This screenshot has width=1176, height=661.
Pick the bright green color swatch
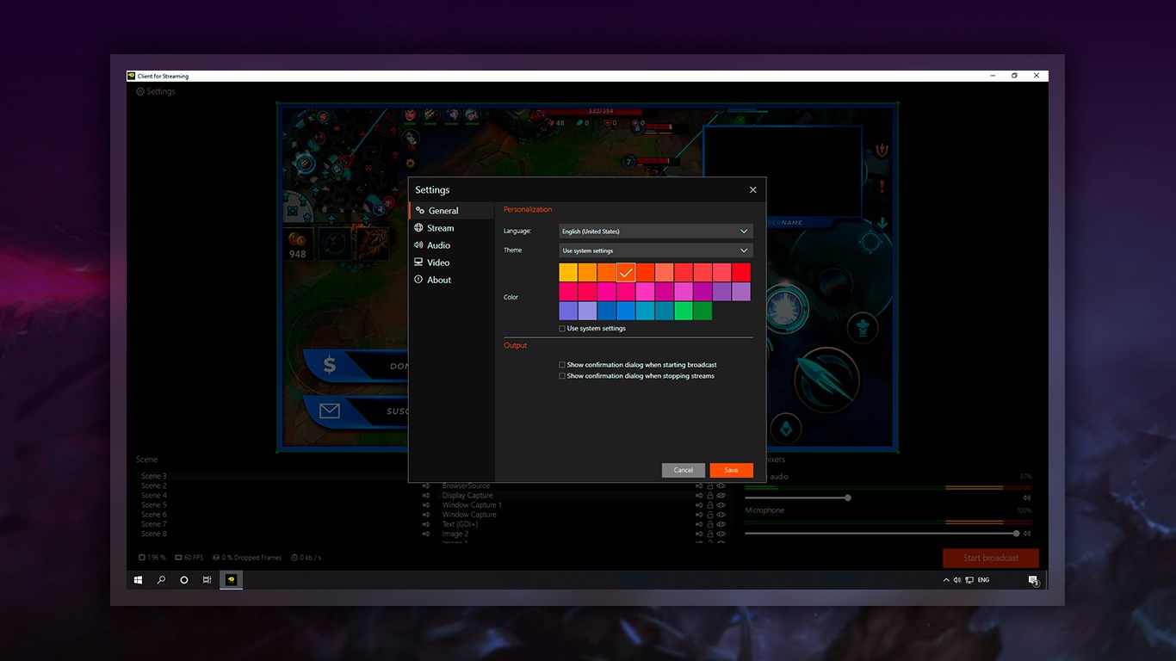684,311
